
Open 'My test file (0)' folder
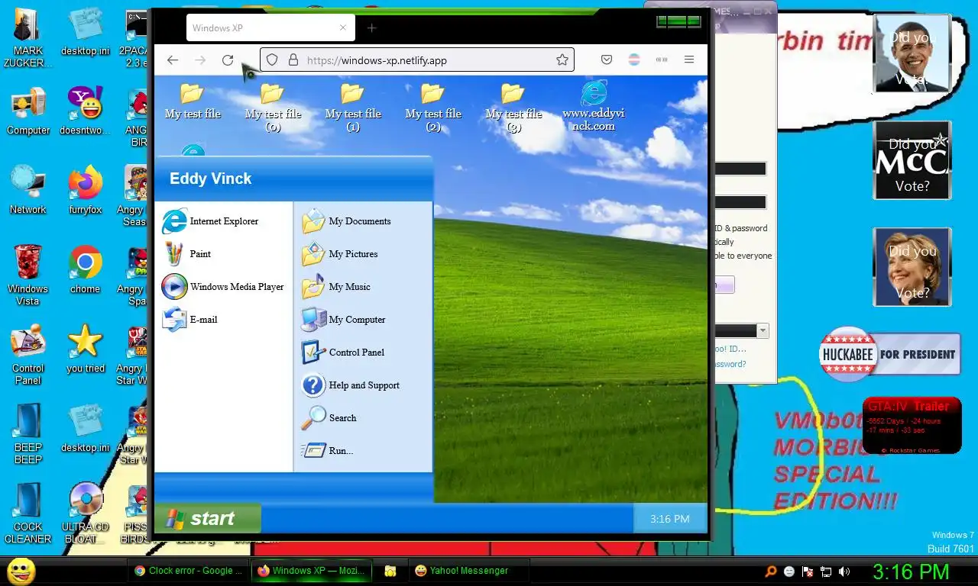[x=273, y=107]
